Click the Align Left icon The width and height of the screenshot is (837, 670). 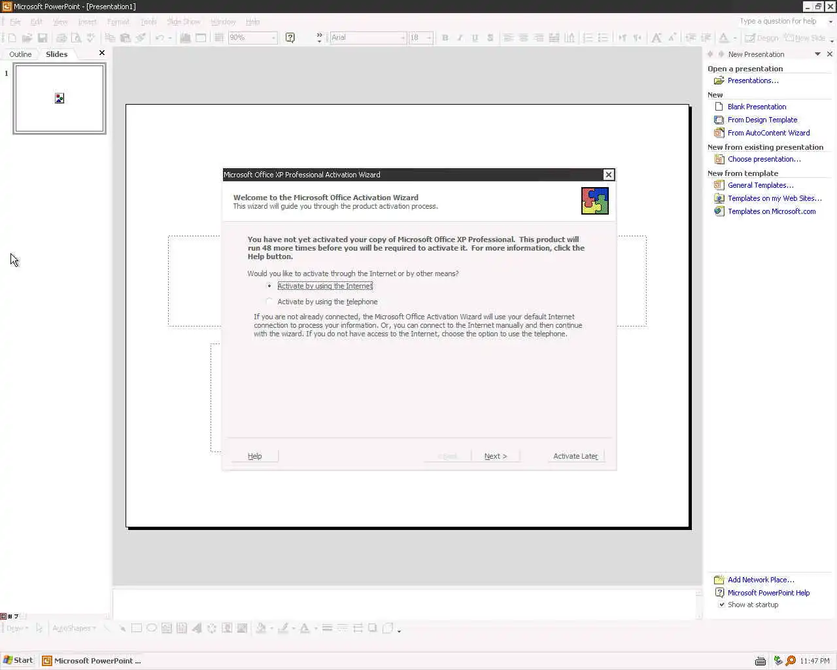coord(508,38)
